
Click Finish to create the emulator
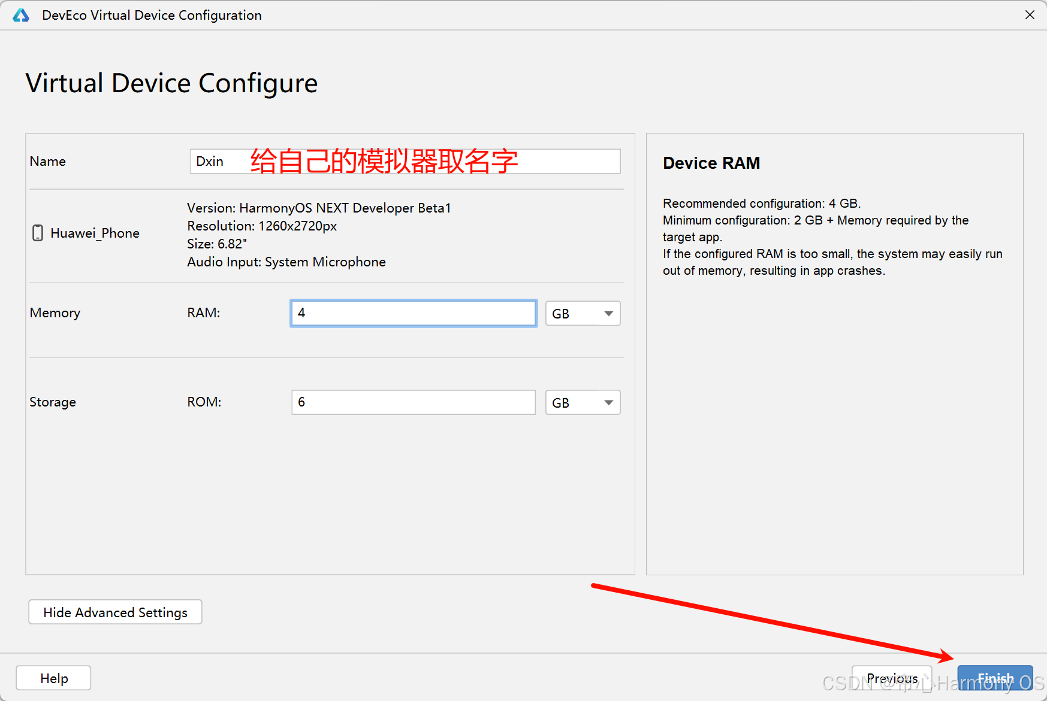[995, 678]
